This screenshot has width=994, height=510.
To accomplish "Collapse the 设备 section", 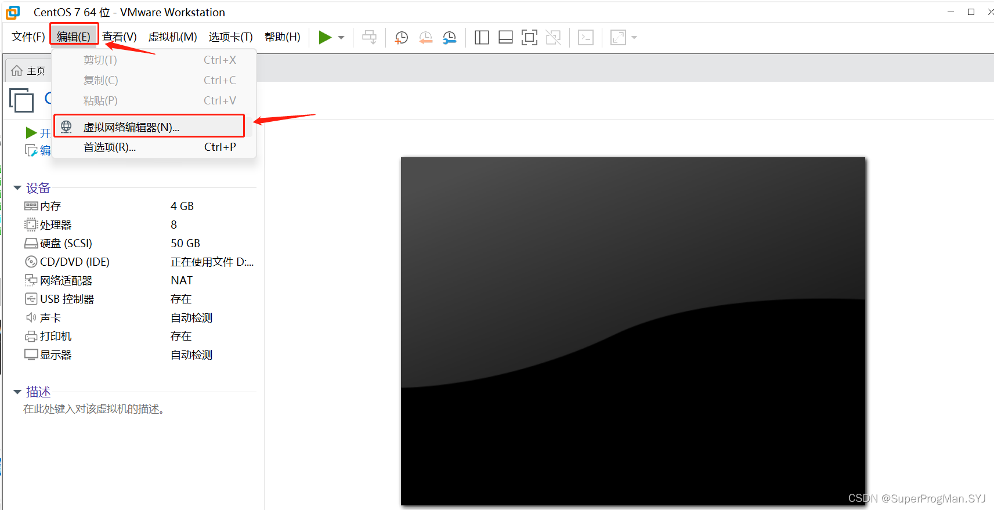I will 17,188.
